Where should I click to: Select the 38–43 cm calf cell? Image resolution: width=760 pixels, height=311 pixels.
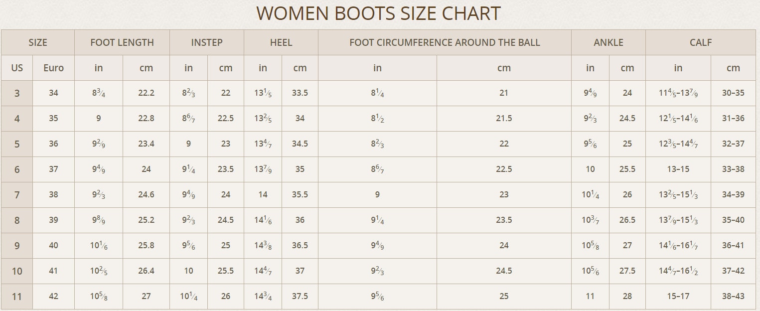pyautogui.click(x=733, y=297)
